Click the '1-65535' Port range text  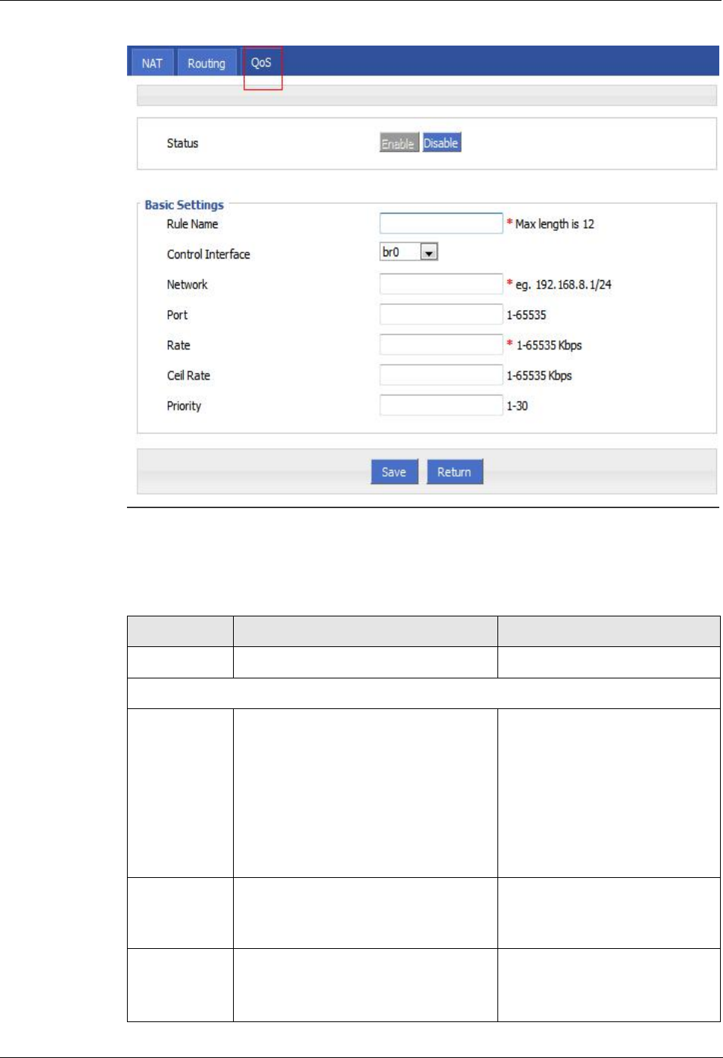(527, 315)
